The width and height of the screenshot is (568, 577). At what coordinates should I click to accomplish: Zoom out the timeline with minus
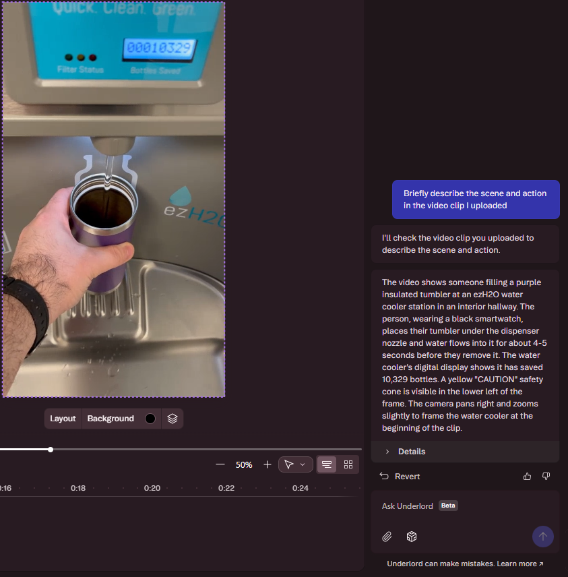[x=220, y=464]
